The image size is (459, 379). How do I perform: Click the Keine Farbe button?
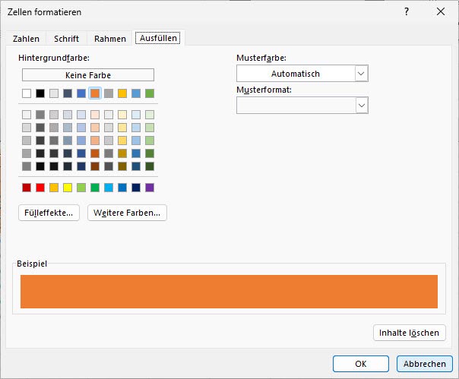(x=88, y=75)
